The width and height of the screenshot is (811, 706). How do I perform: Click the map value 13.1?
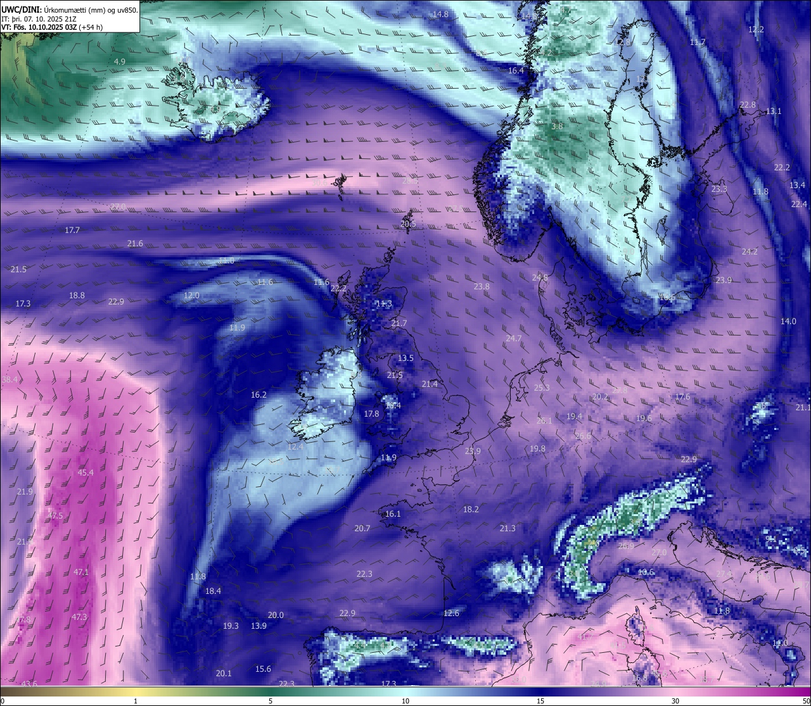pos(774,111)
